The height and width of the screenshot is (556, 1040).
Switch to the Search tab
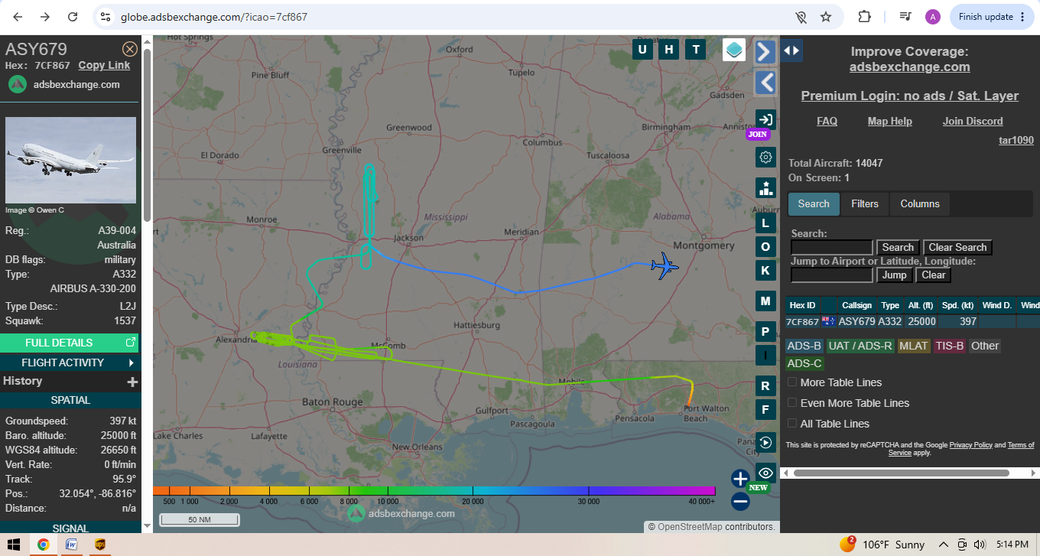[x=814, y=204]
